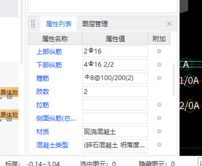Select the 材质 property name
The image size is (202, 166).
click(x=43, y=132)
